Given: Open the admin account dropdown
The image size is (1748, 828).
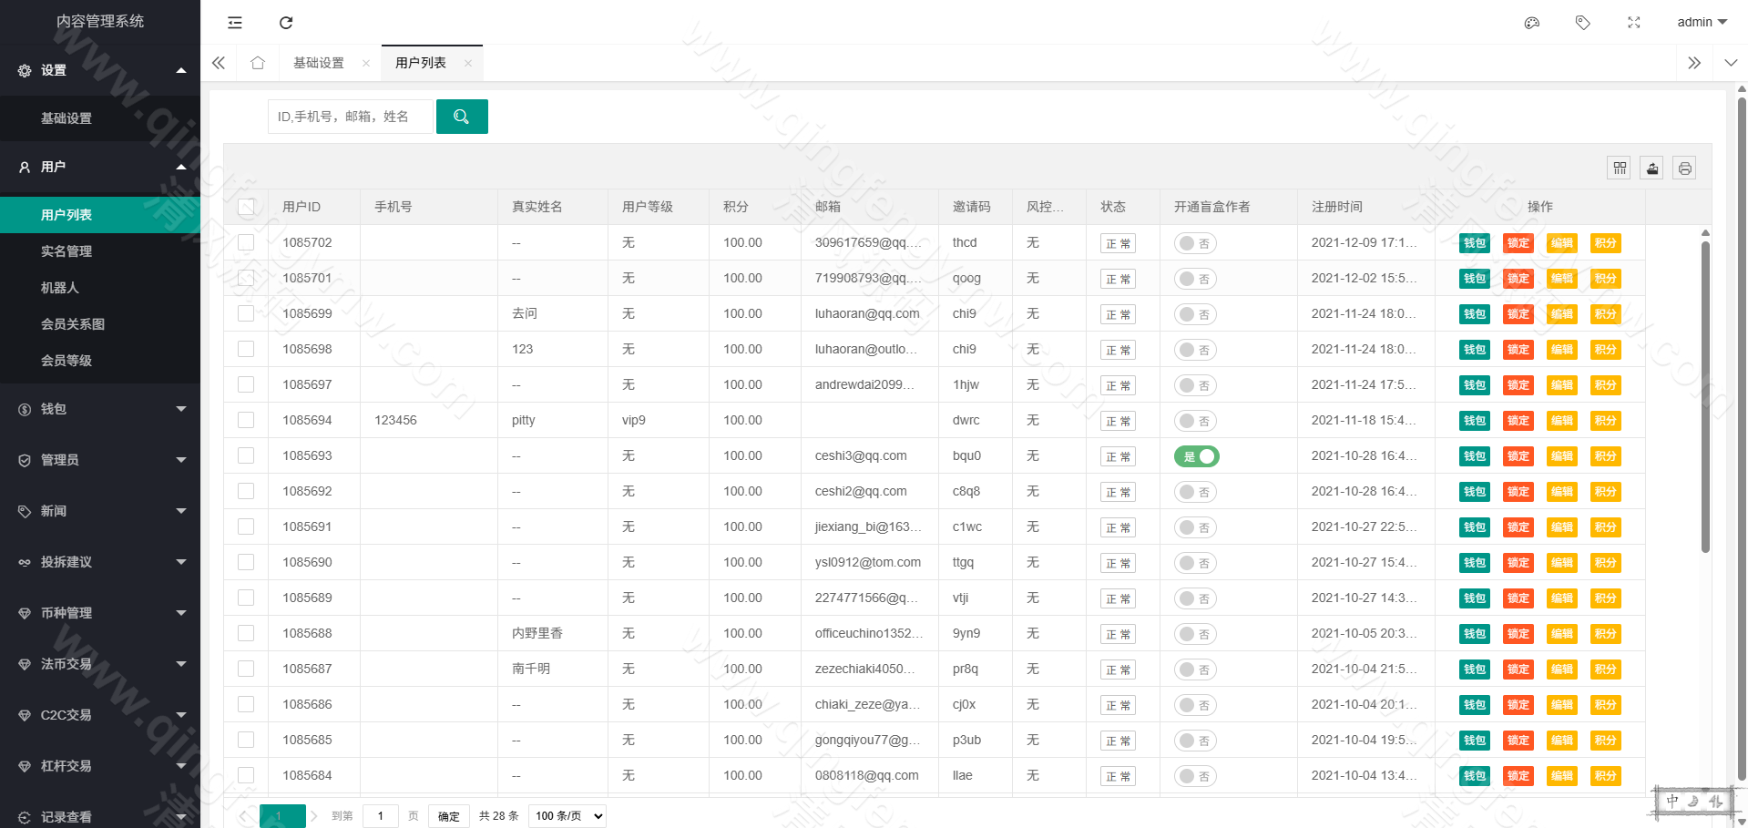Looking at the screenshot, I should (1702, 22).
